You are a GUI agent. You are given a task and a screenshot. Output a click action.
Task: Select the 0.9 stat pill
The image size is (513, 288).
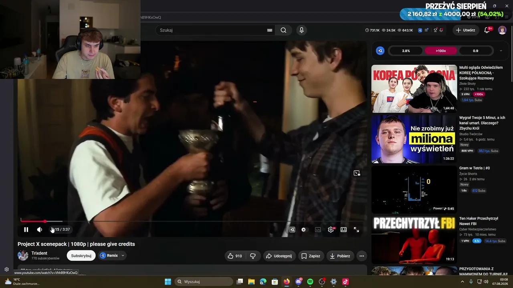[475, 51]
